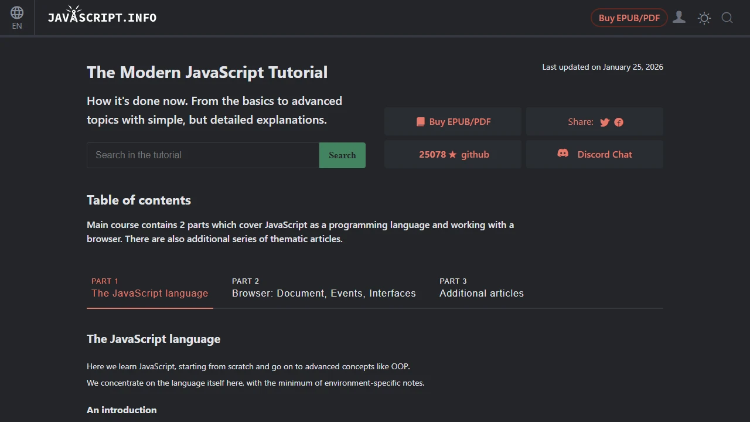Open the "An introduction" section
750x422 pixels.
pyautogui.click(x=121, y=410)
